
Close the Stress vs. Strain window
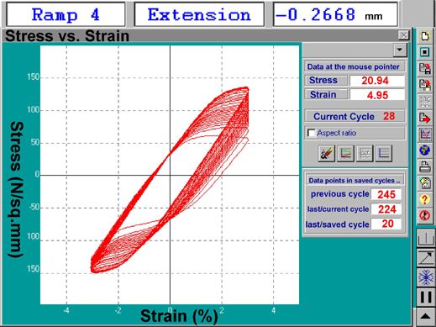(x=403, y=35)
